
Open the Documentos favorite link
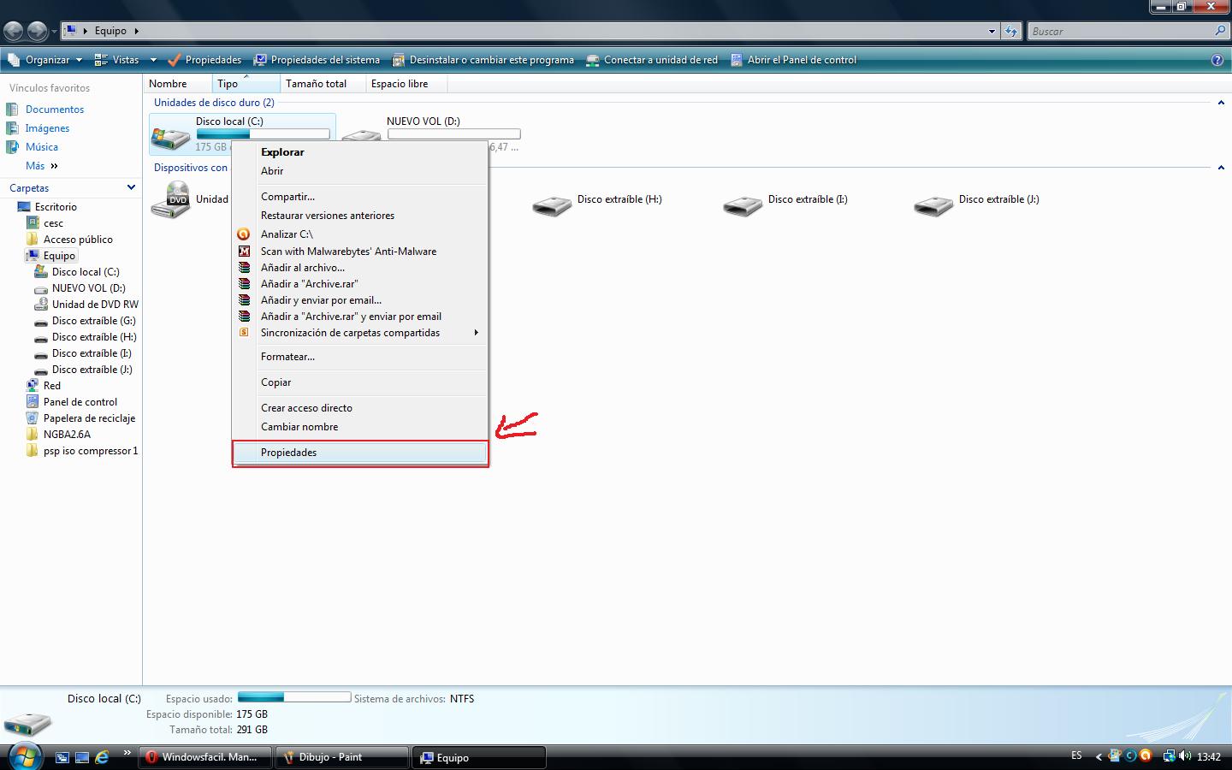(55, 109)
